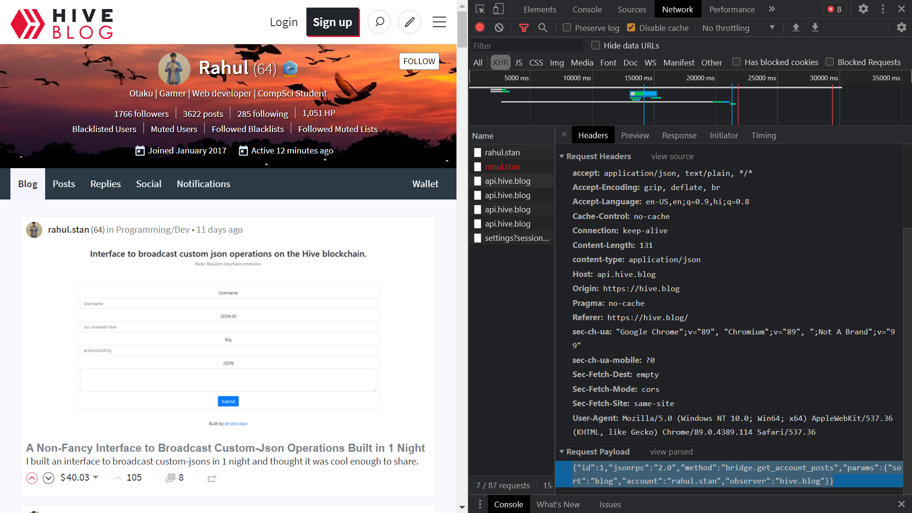The width and height of the screenshot is (912, 513).
Task: Select the settings?session request row
Action: click(x=512, y=238)
